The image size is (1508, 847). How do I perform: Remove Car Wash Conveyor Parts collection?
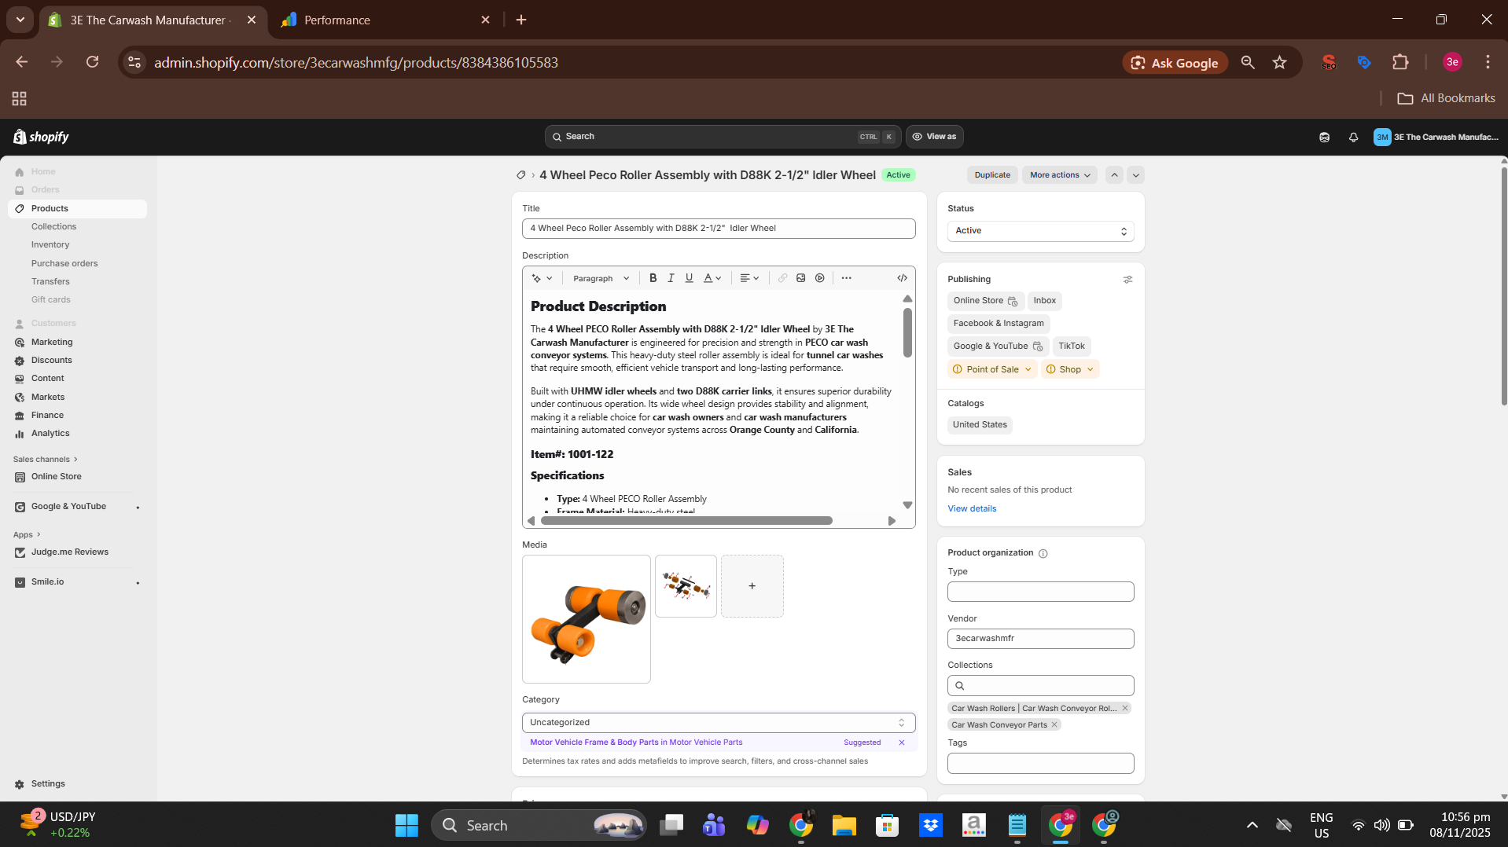point(1054,724)
